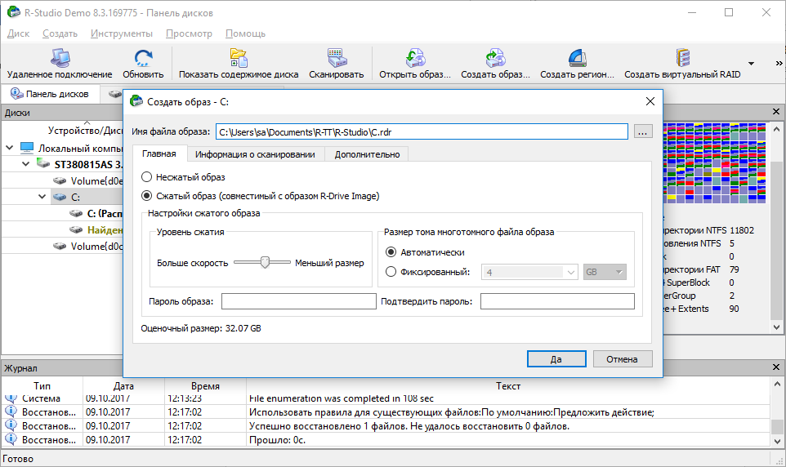Open the Создать menu
This screenshot has height=467, width=786.
[x=60, y=33]
